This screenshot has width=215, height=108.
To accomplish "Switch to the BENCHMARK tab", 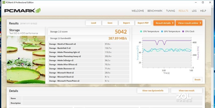I will 155,11.
